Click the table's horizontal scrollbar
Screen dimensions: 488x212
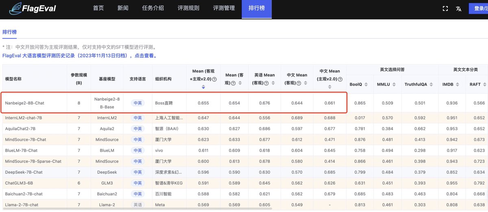(x=137, y=210)
